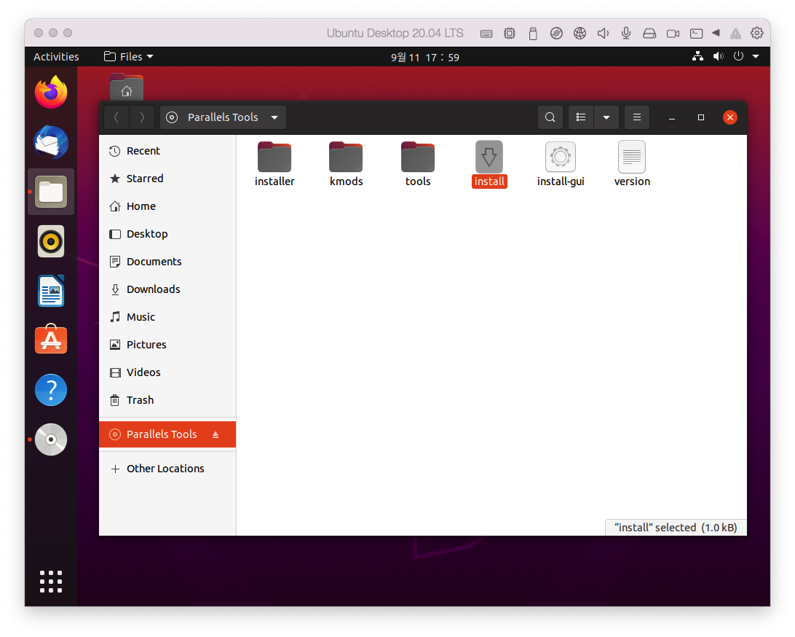Go to Home in the sidebar

(167, 206)
